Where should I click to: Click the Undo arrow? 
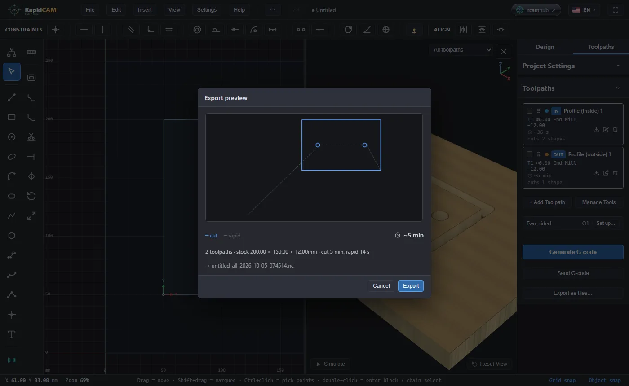click(x=272, y=10)
